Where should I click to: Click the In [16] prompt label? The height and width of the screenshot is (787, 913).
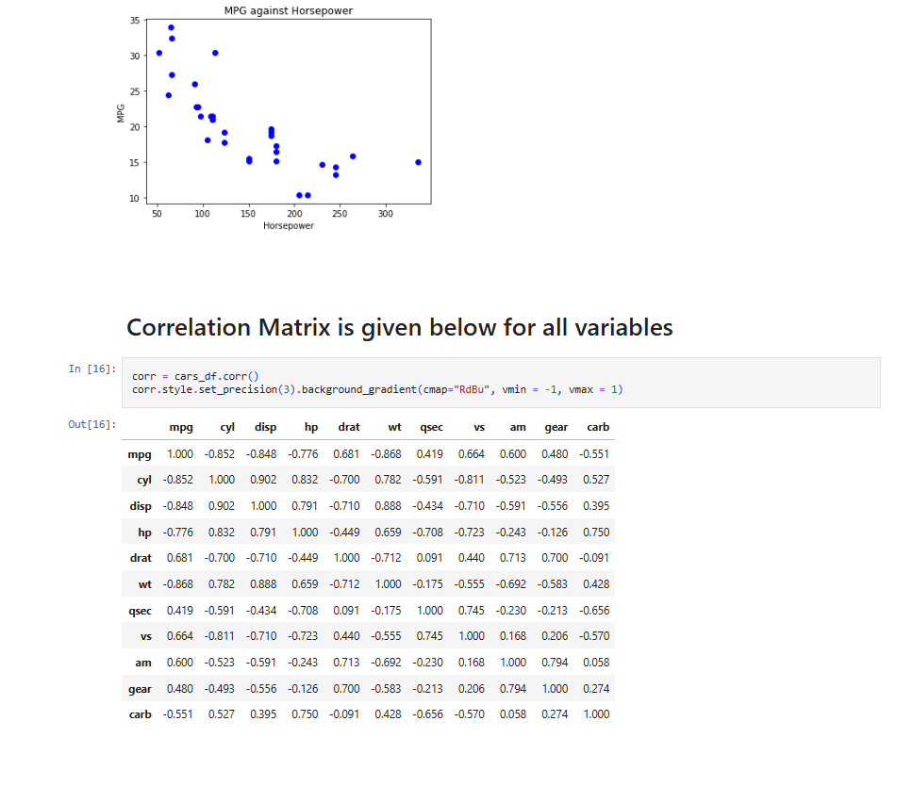click(x=92, y=369)
